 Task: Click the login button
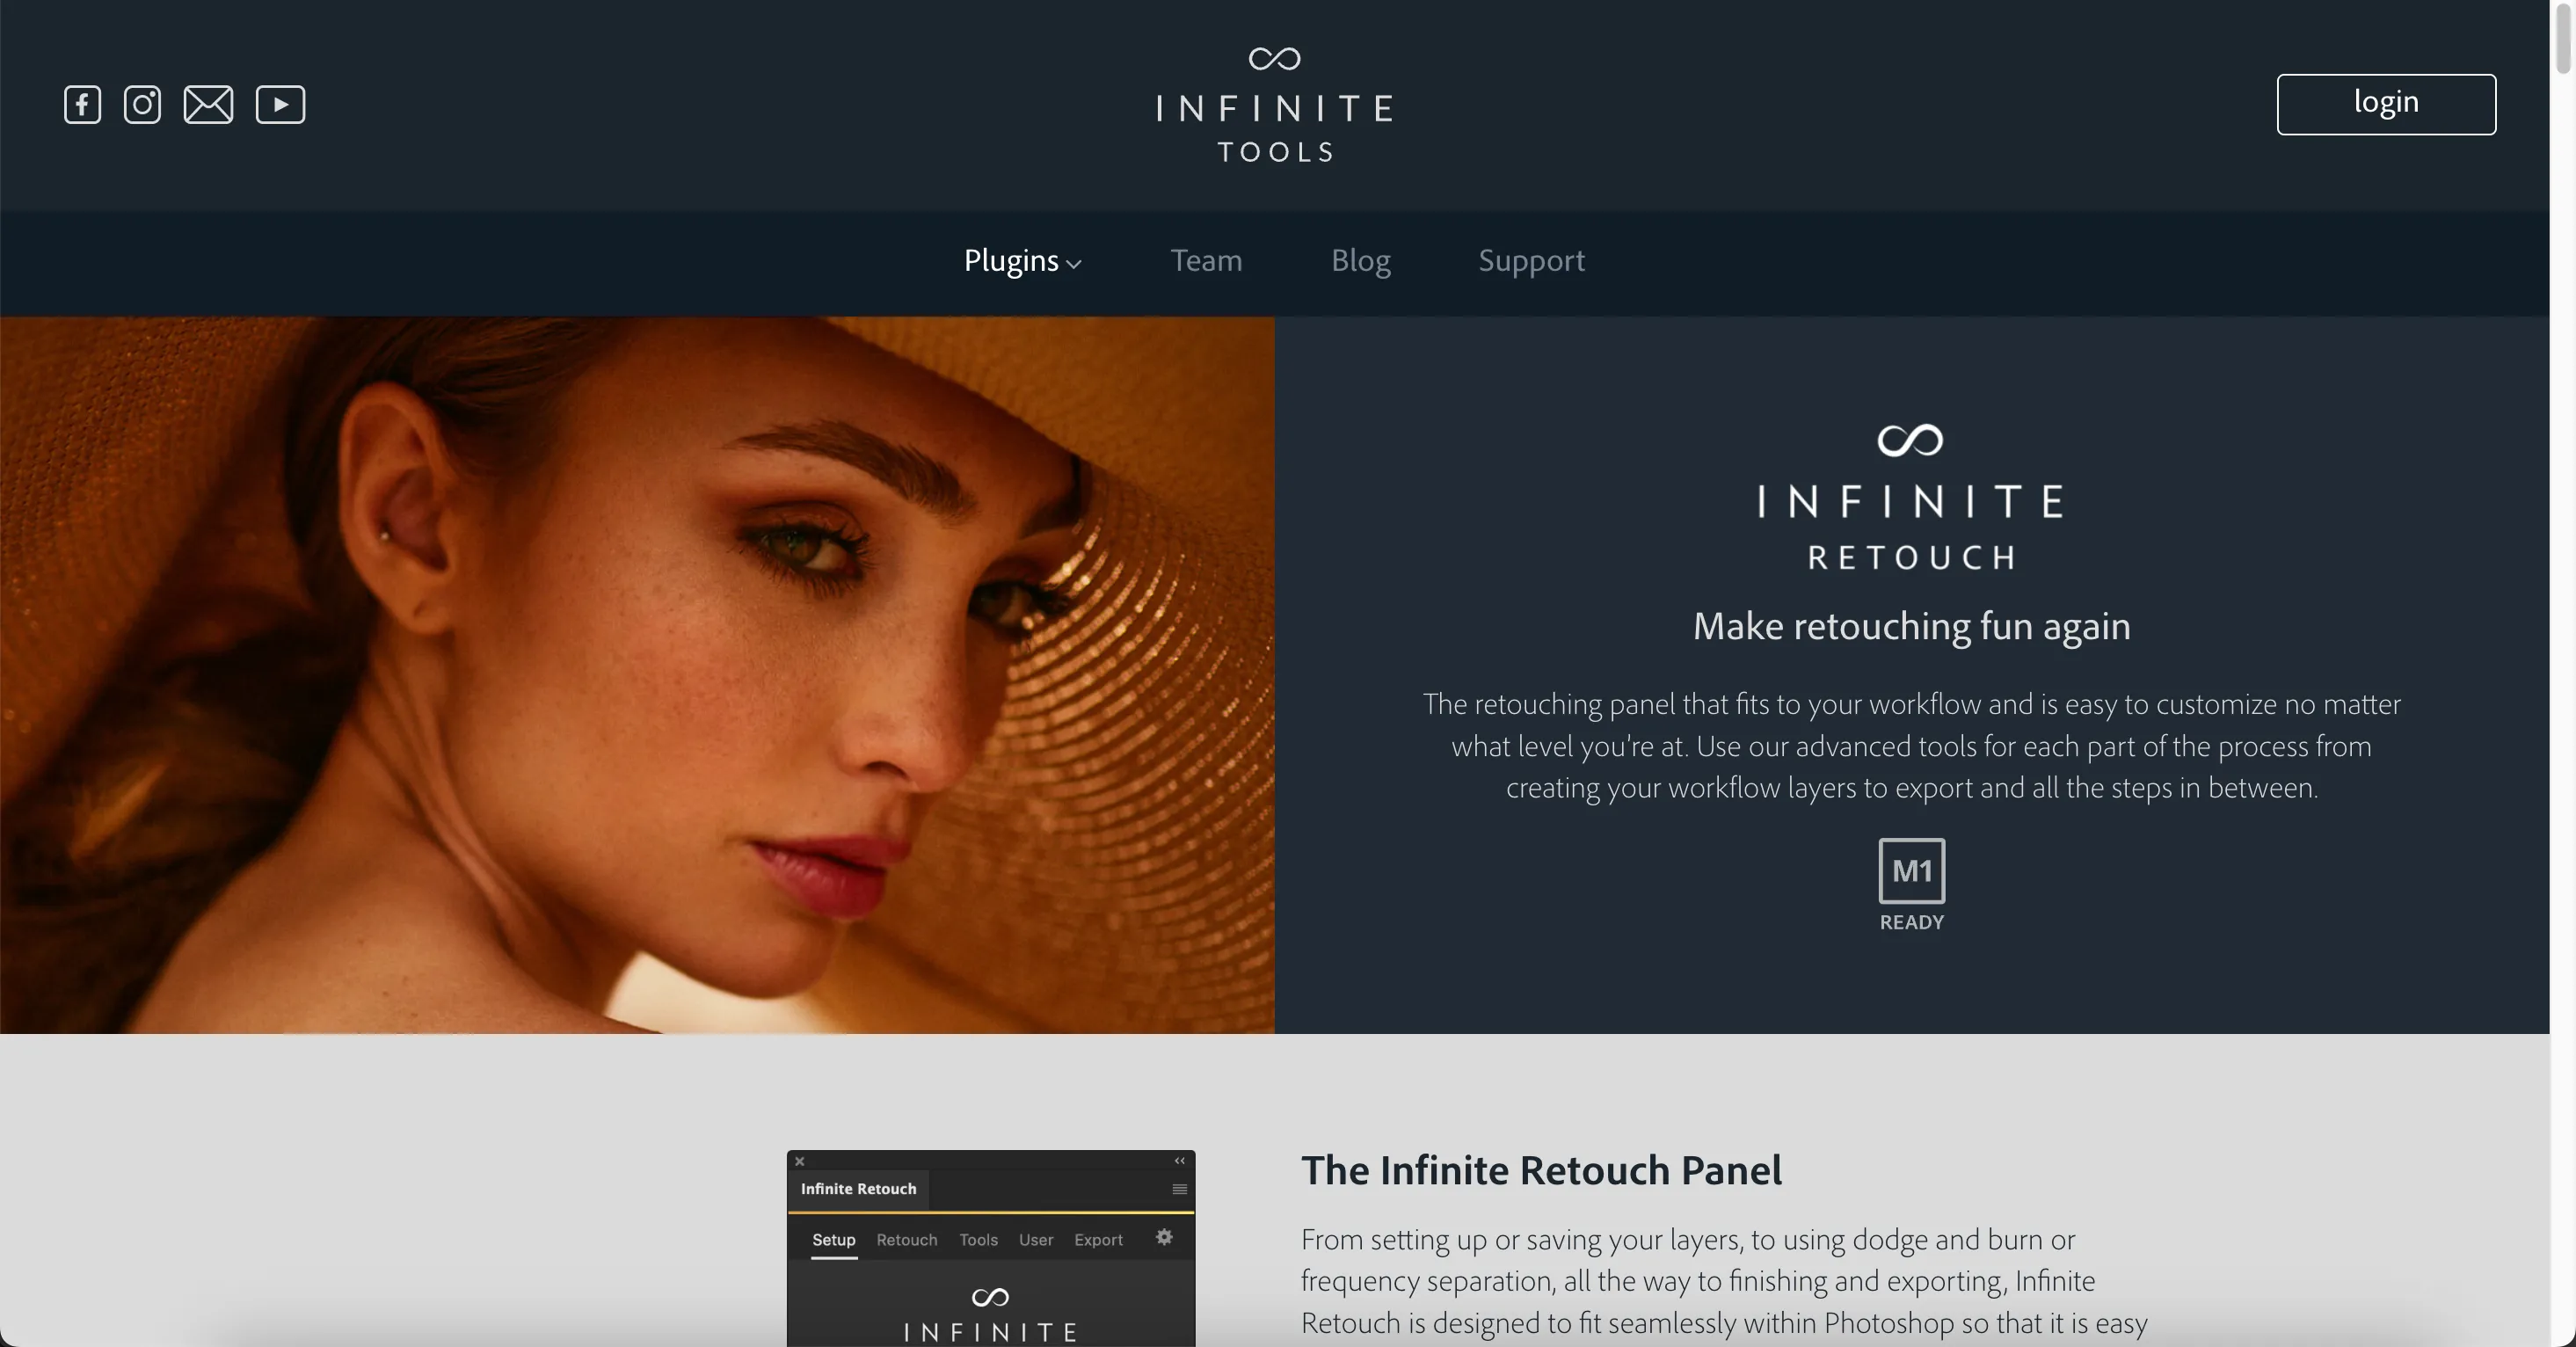point(2386,104)
